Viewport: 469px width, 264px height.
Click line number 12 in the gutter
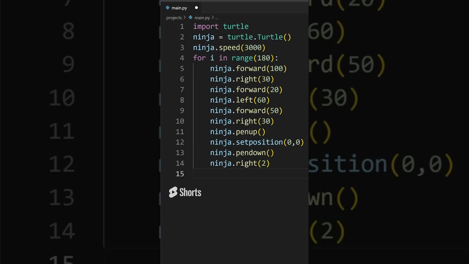180,142
